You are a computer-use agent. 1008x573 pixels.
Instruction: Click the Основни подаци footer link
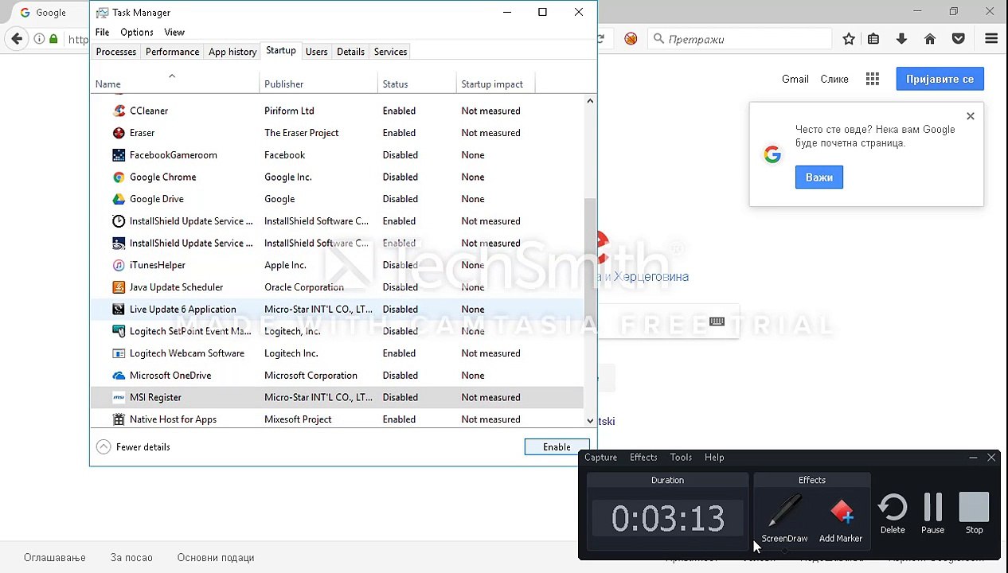pos(216,558)
